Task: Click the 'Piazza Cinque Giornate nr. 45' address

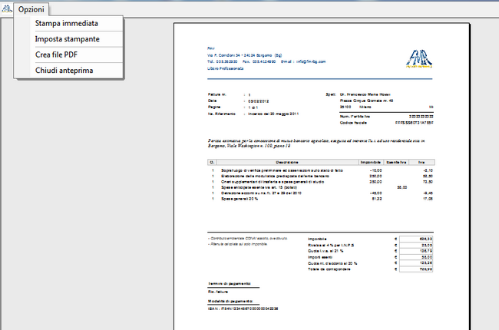Action: [x=367, y=101]
